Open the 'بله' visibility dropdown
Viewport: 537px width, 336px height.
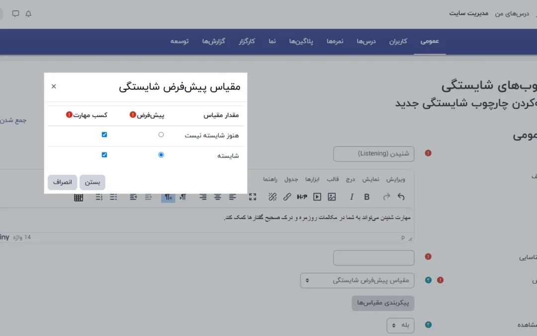click(x=400, y=325)
